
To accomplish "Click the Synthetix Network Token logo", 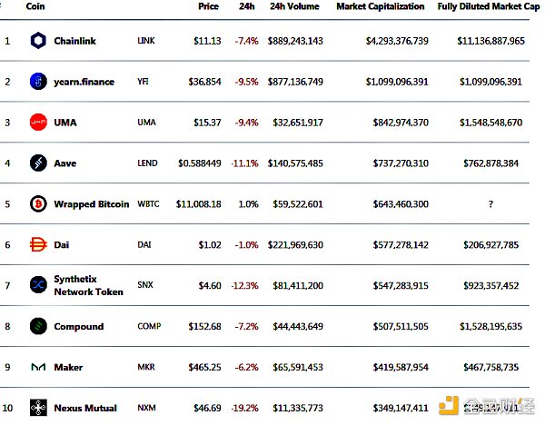I will point(38,285).
